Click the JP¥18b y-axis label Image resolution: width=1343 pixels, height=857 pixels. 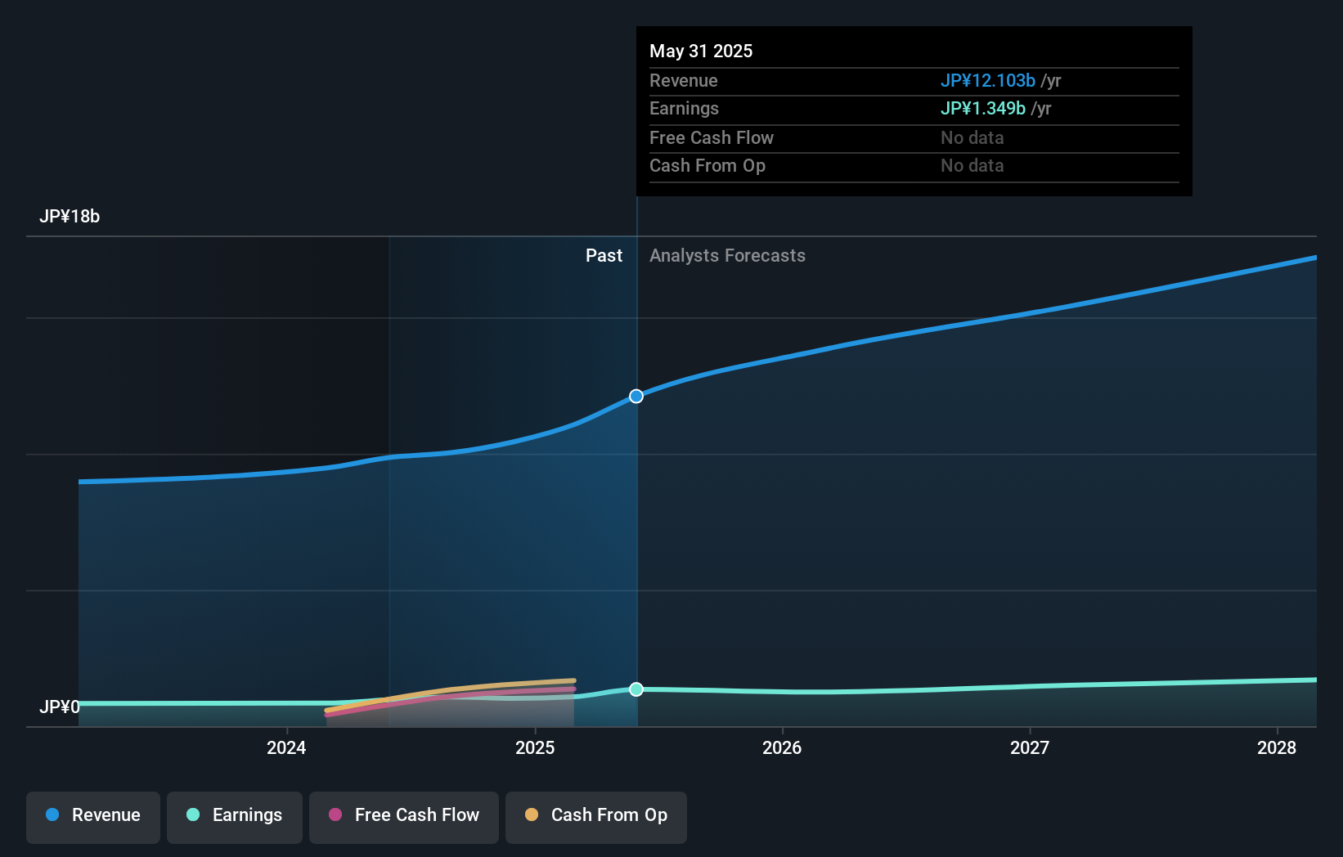pyautogui.click(x=70, y=217)
